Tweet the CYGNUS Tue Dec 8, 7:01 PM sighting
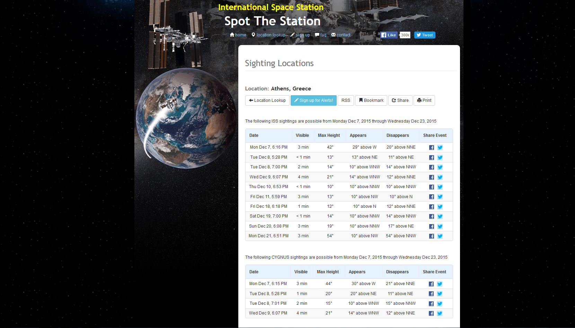The image size is (575, 328). coord(440,304)
